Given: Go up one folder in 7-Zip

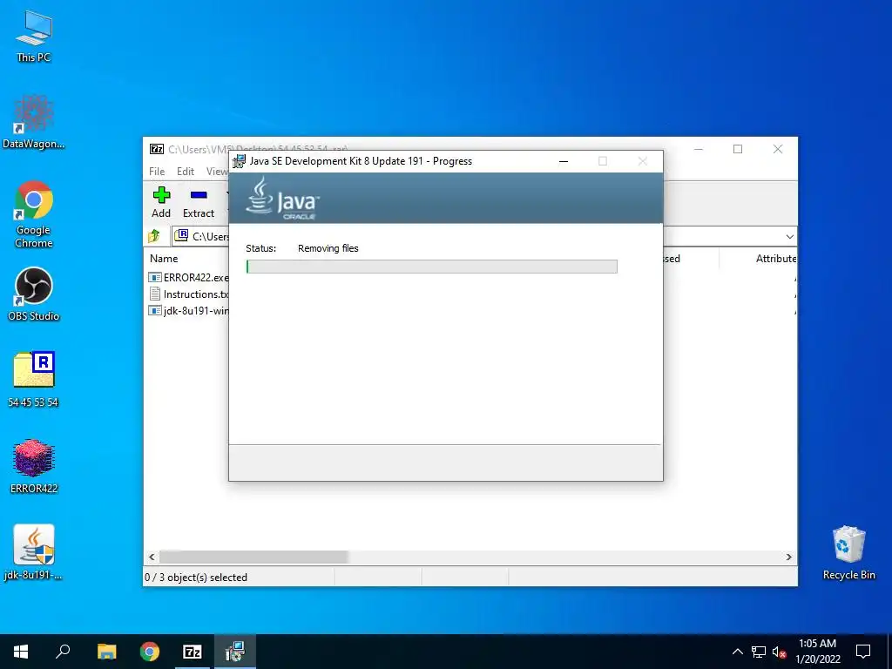Looking at the screenshot, I should tap(154, 235).
